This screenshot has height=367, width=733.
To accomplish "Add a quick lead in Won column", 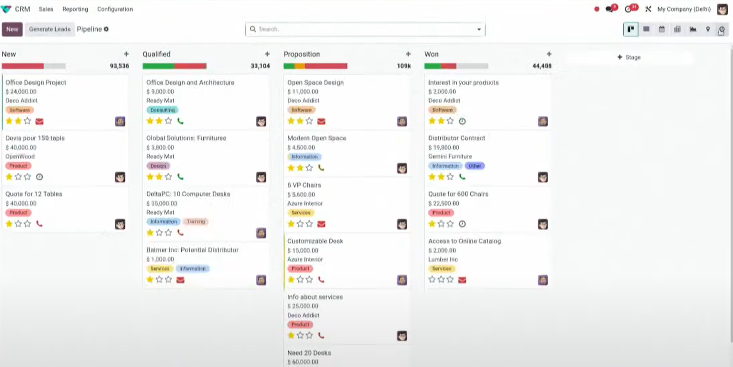I will click(x=549, y=54).
